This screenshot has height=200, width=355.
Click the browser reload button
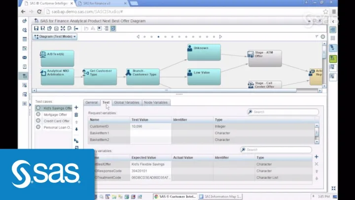pyautogui.click(x=39, y=11)
